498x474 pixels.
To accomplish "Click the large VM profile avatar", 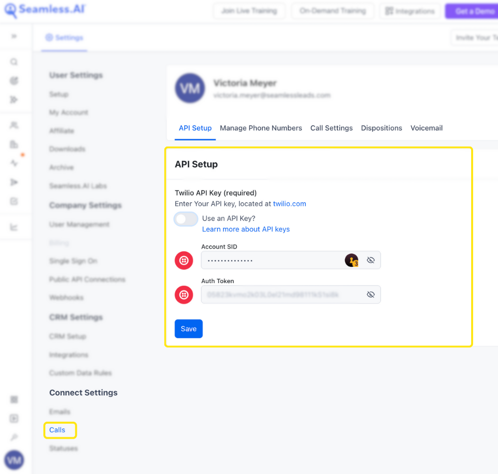I will tap(190, 88).
